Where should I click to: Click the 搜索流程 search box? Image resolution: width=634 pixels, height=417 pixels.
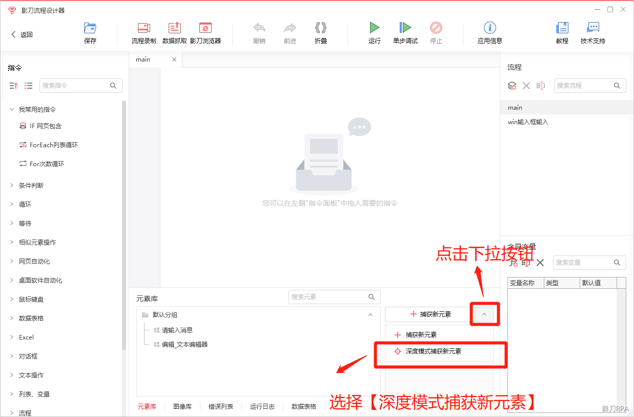[590, 86]
